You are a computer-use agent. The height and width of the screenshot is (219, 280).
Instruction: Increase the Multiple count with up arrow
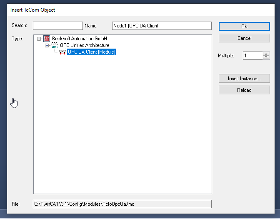point(266,54)
